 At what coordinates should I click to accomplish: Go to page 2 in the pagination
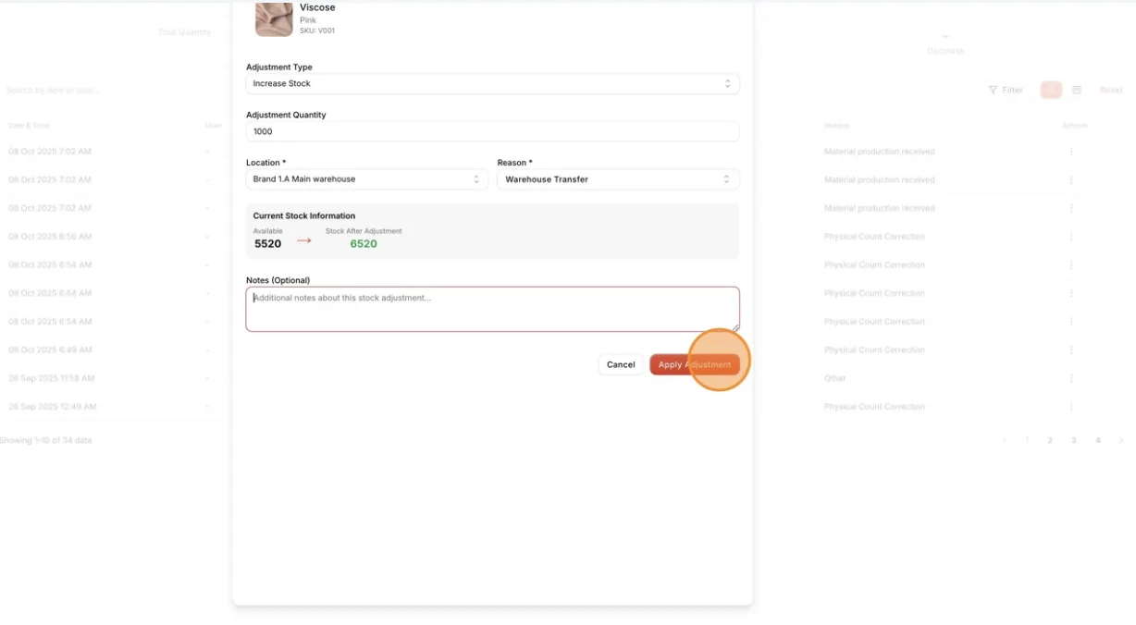(x=1050, y=440)
